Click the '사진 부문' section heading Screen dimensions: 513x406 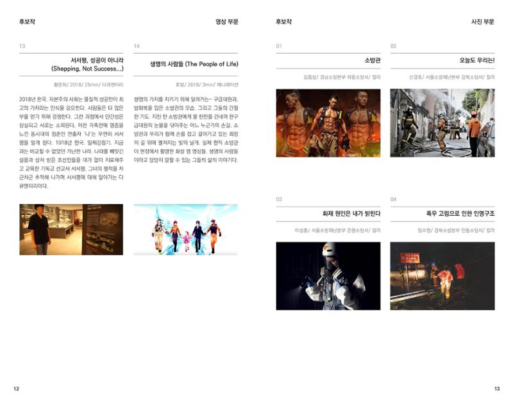pyautogui.click(x=483, y=22)
